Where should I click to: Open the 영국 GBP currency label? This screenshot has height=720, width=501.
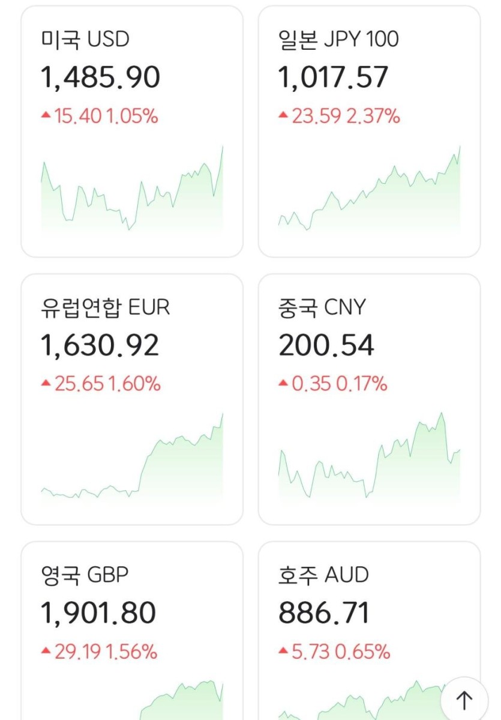[x=85, y=575]
